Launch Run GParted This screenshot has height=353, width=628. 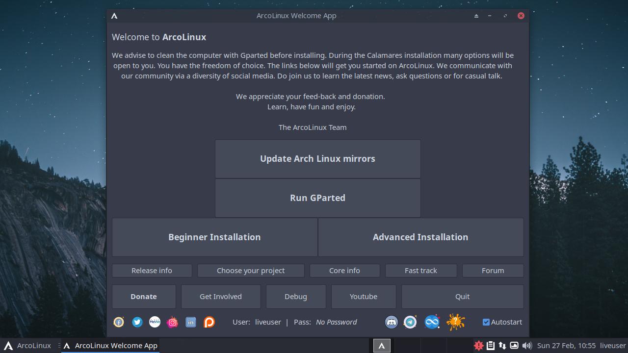pos(317,198)
